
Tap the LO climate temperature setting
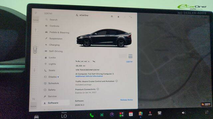coord(64,116)
